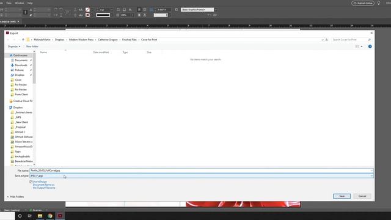Open Google Chrome from taskbar
Image resolution: width=391 pixels, height=220 pixels.
pyautogui.click(x=50, y=216)
